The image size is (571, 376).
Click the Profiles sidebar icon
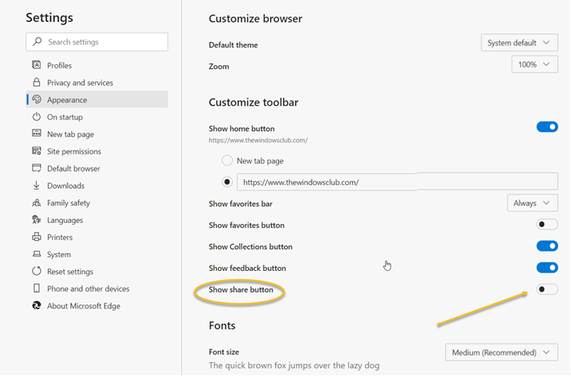click(x=37, y=65)
